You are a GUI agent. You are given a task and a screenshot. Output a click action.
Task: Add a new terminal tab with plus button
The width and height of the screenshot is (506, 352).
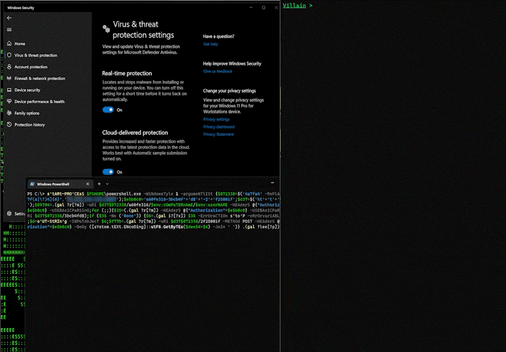99,184
